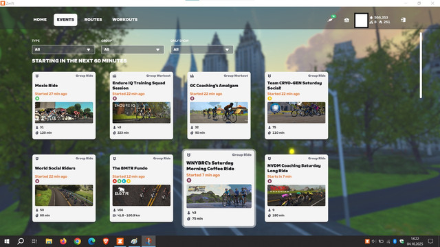This screenshot has width=440, height=247.
Task: Click GC Coaching's Amalgam thumbnail image
Action: click(219, 113)
